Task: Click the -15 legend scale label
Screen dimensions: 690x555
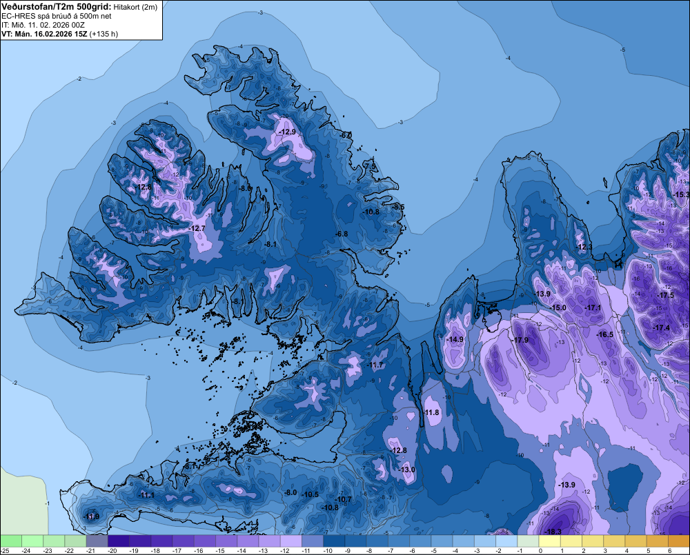Action: click(x=220, y=551)
